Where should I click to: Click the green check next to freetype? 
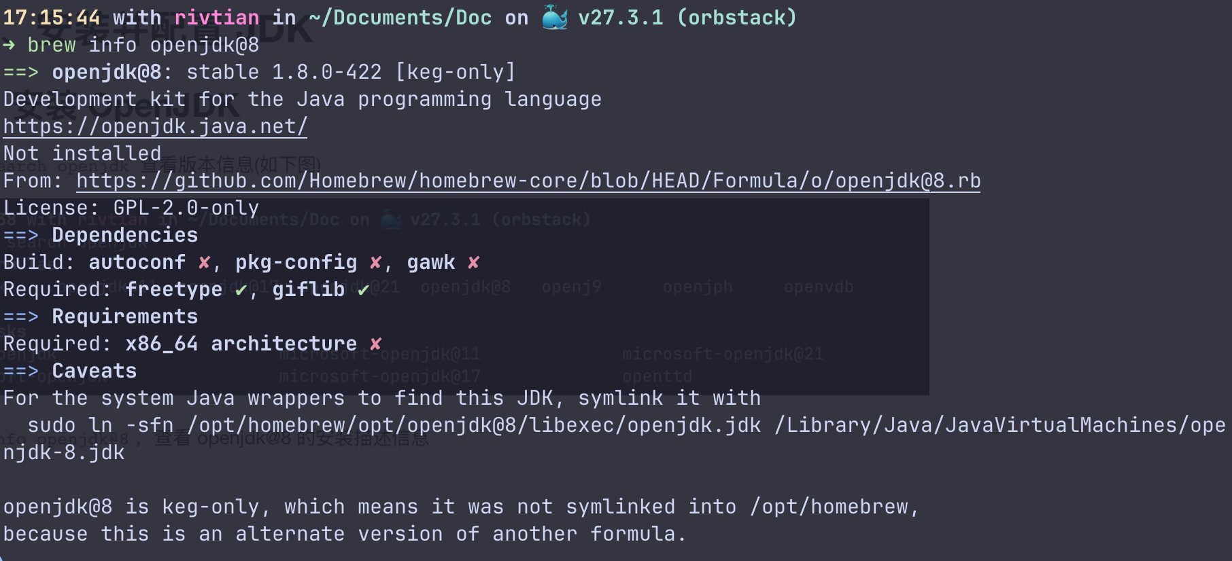click(241, 290)
